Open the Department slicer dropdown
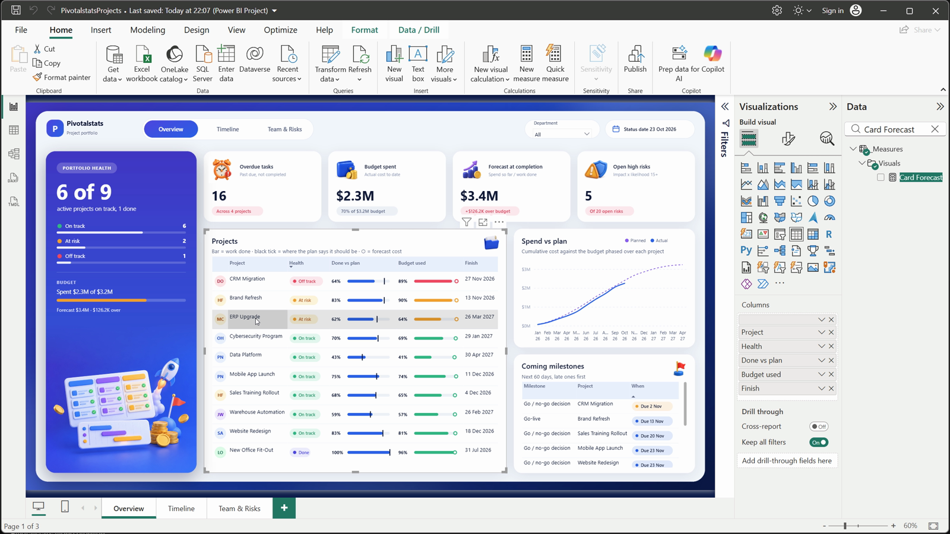 tap(562, 134)
